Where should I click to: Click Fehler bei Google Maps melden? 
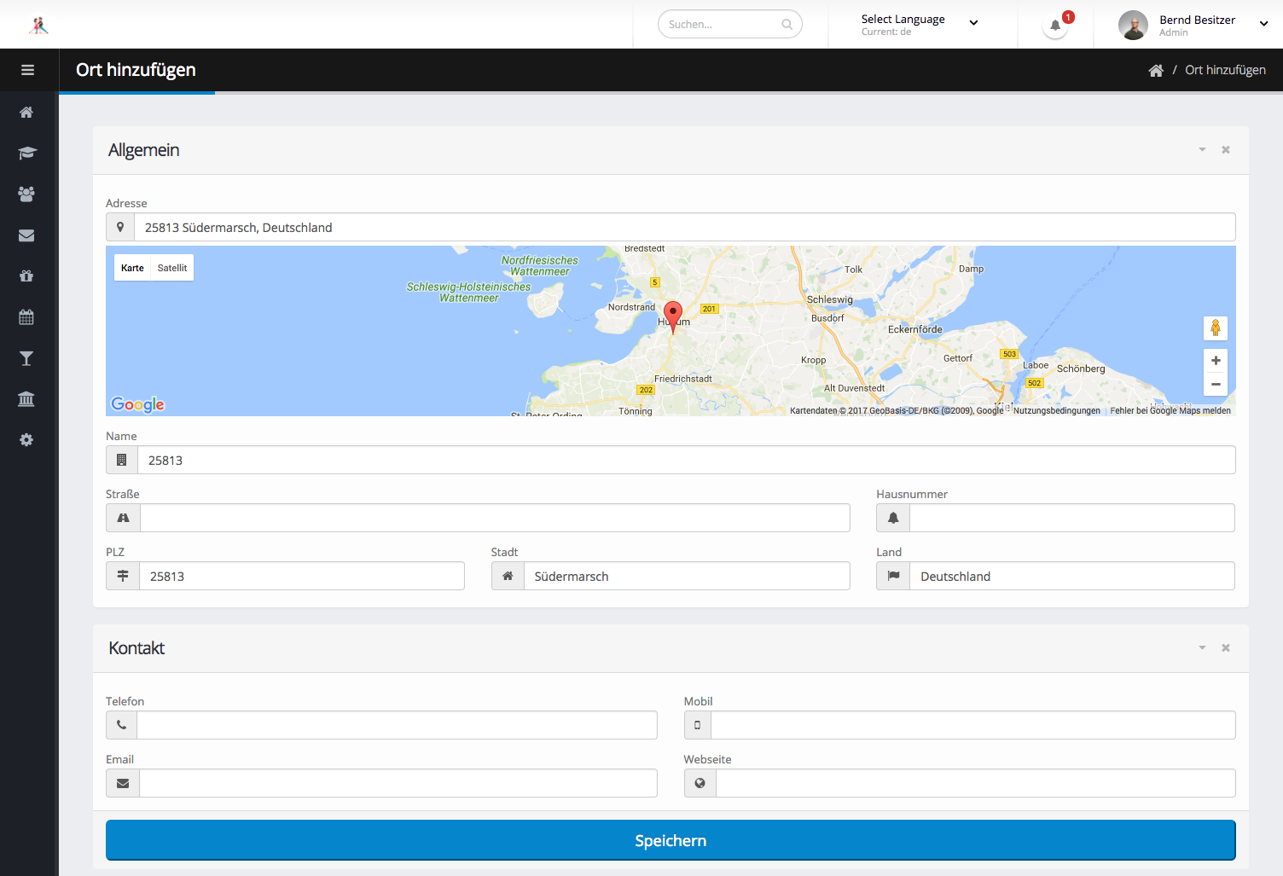[x=1170, y=411]
